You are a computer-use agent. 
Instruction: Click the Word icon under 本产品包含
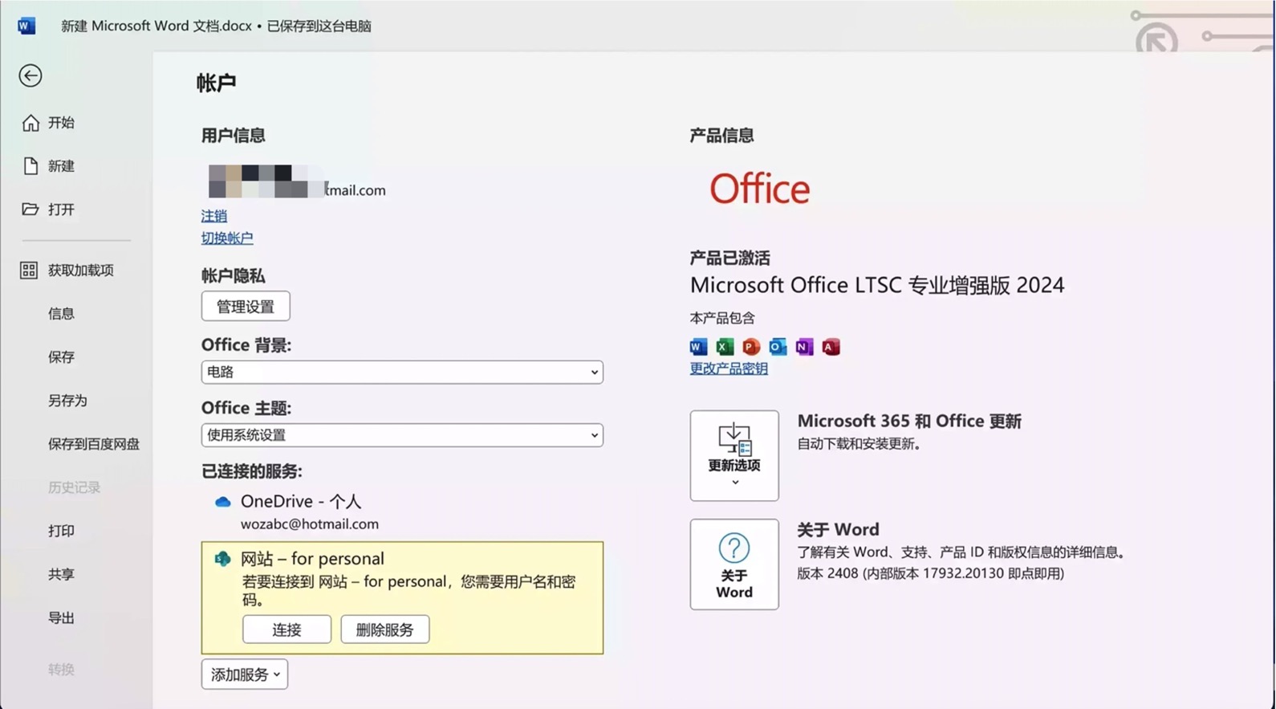[x=698, y=347]
